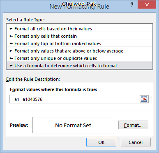Click the 'No Format Set' preview box

(73, 125)
